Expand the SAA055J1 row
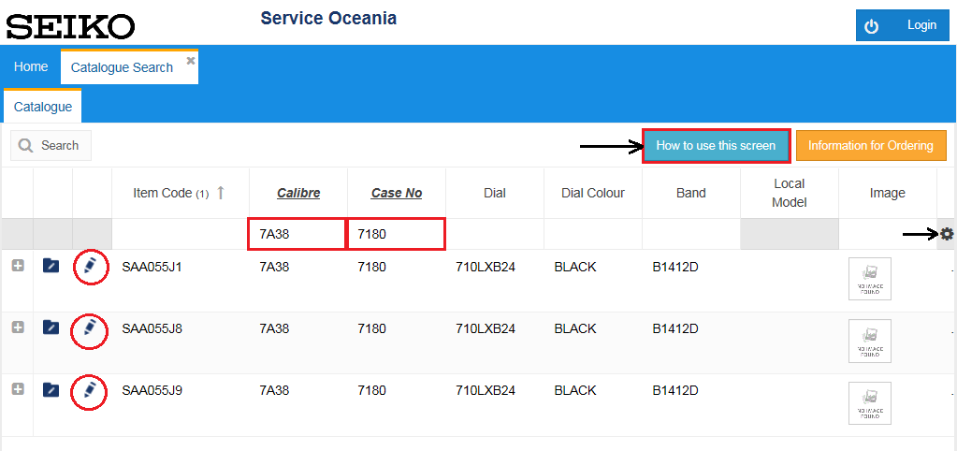The image size is (957, 451). [18, 266]
